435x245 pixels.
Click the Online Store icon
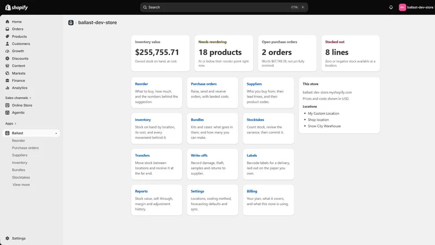tap(7, 105)
